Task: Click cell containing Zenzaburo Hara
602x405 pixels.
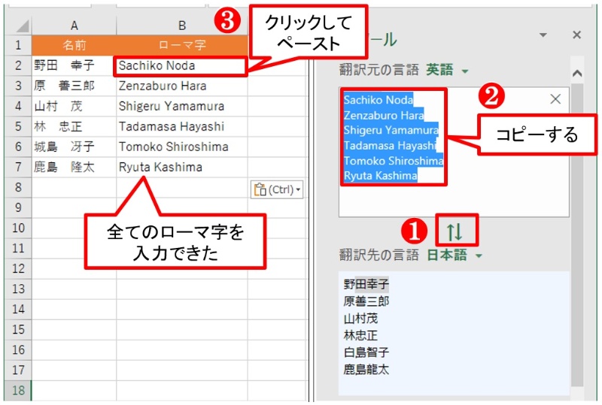Action: (x=182, y=86)
